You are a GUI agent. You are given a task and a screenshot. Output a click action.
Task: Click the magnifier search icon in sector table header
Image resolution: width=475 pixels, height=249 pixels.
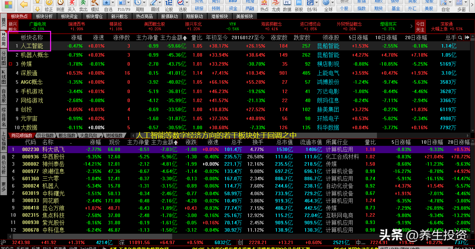[460, 38]
